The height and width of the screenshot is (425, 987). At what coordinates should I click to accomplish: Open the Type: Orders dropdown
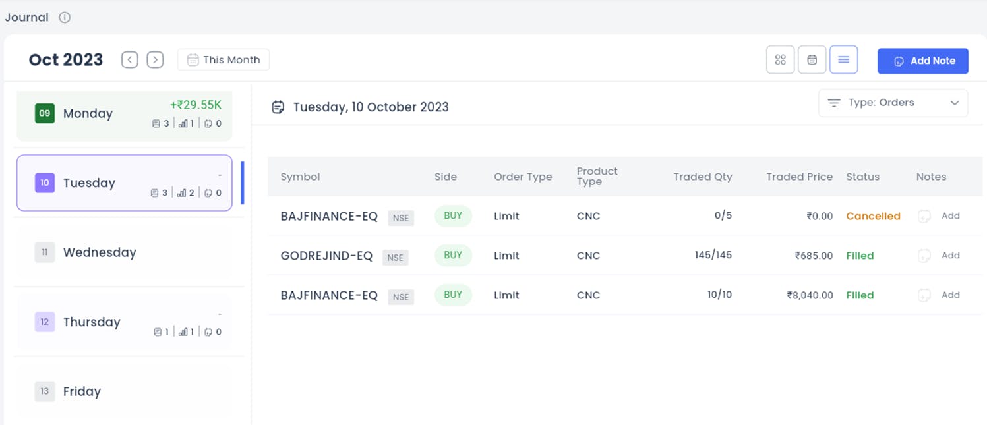point(893,103)
